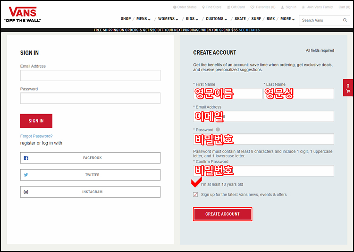
Task: Check the at least 13 years old box
Action: click(195, 184)
